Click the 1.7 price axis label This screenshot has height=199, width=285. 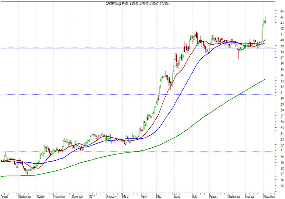point(282,174)
